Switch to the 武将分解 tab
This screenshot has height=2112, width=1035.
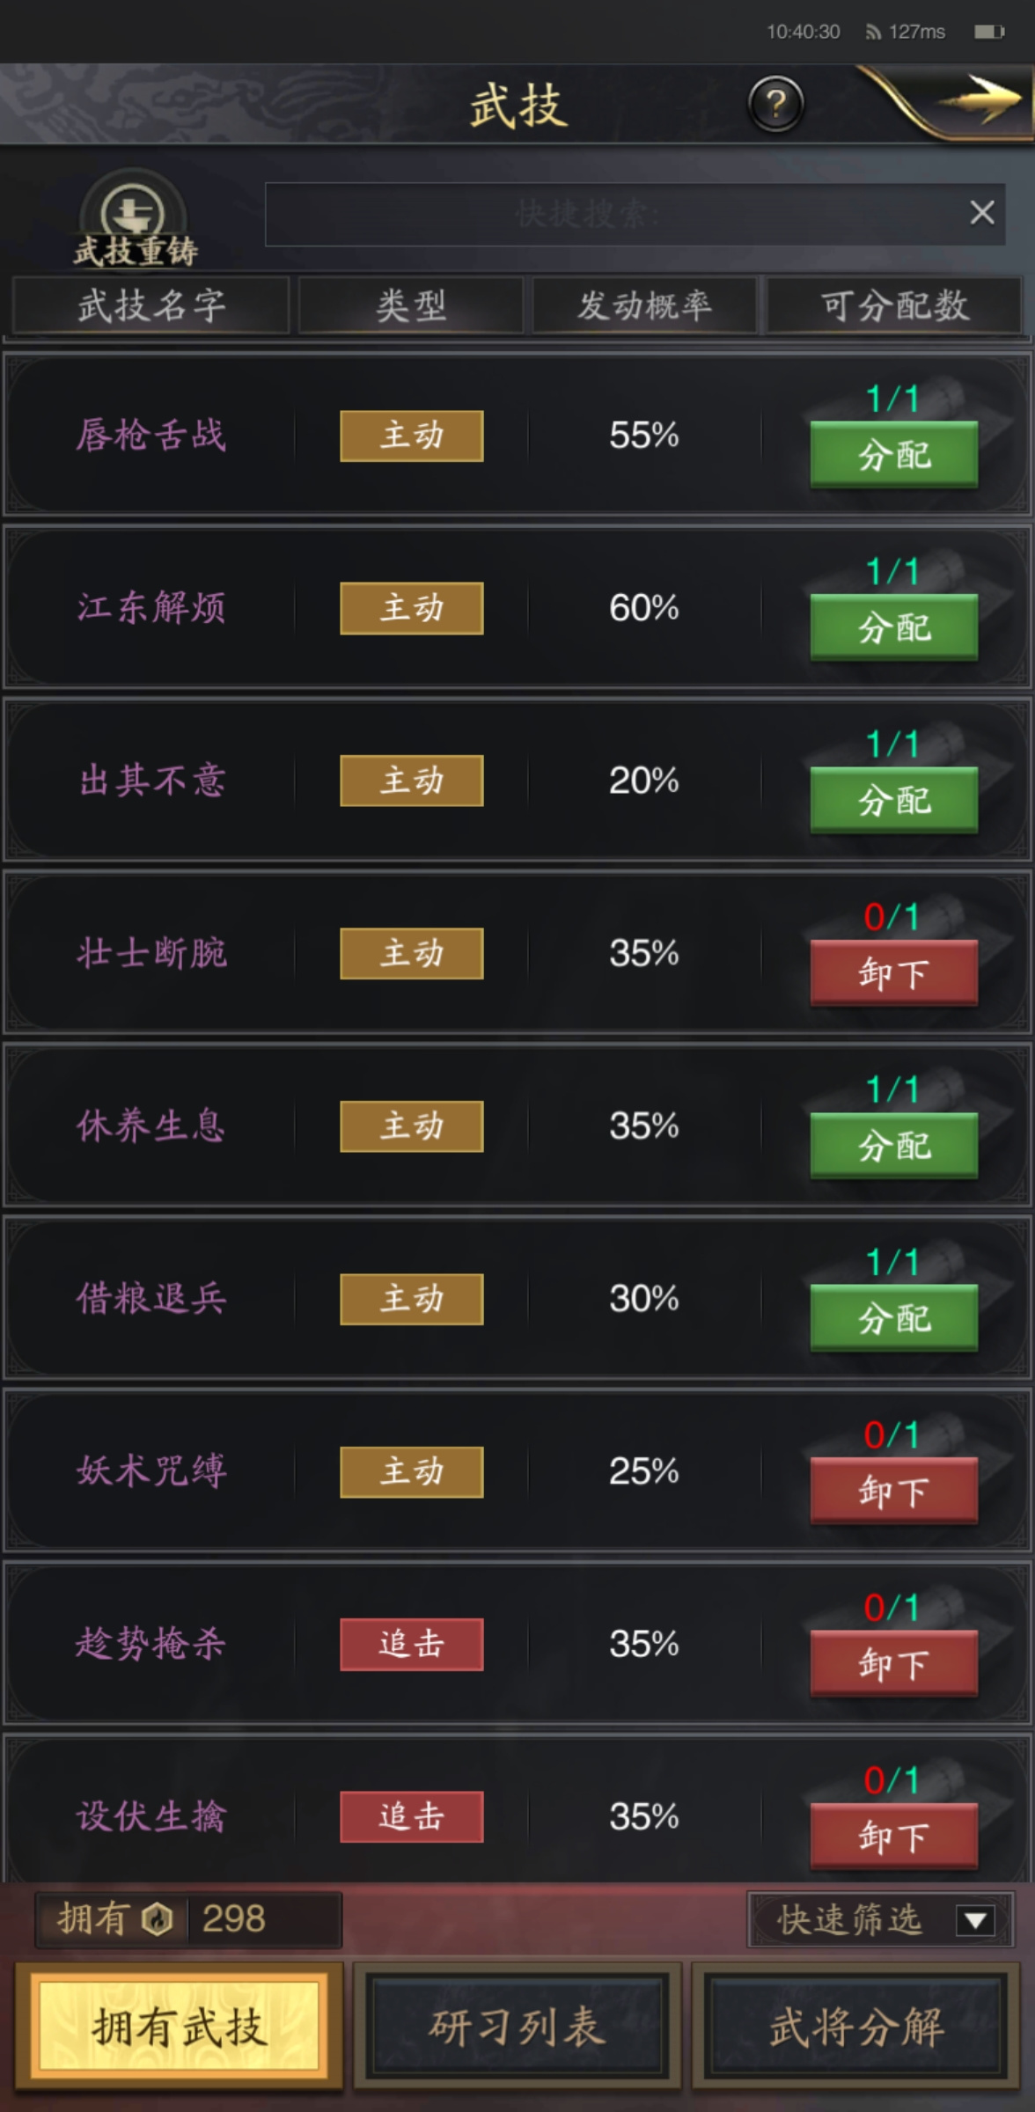click(x=857, y=2028)
